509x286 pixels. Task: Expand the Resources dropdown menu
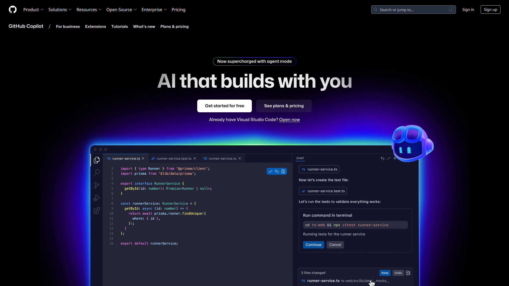pos(89,10)
